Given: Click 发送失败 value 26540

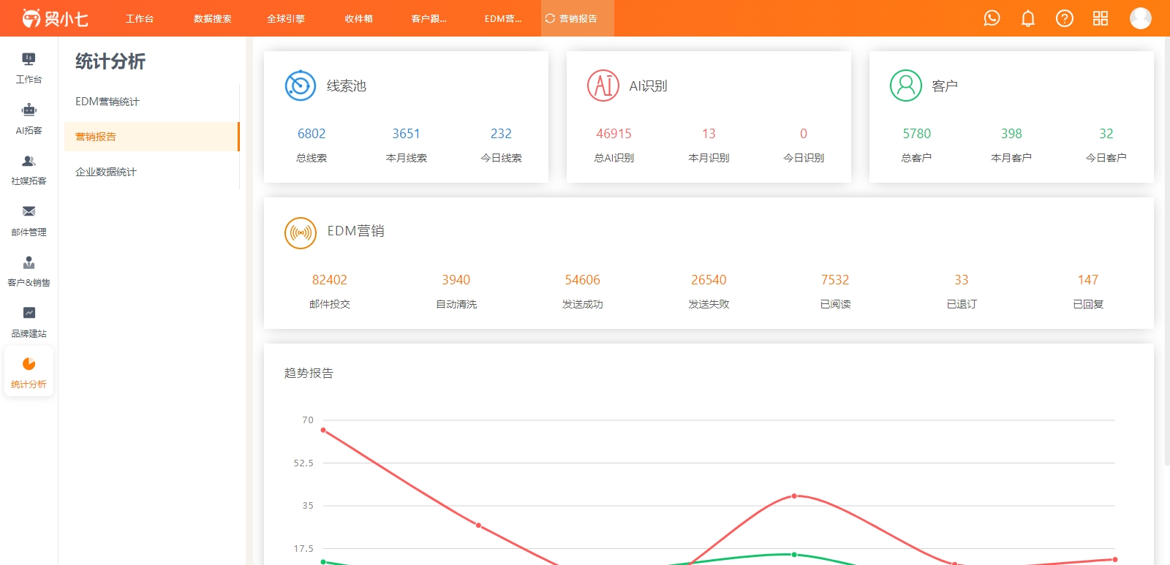Looking at the screenshot, I should pyautogui.click(x=709, y=280).
